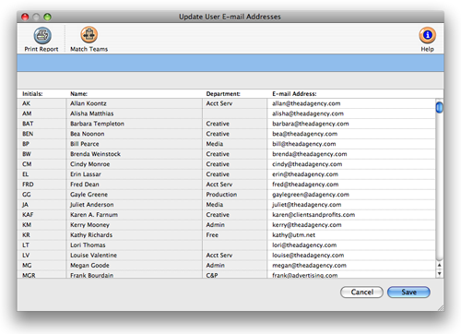Select the e-mail allan@theadagency.com

tap(306, 103)
